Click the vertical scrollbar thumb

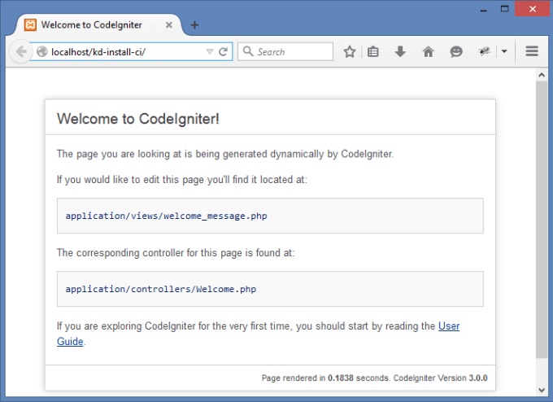542,220
